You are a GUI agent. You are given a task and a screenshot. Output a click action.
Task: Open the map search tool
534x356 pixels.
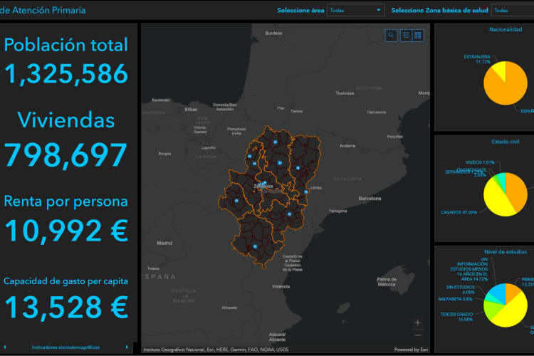391,35
